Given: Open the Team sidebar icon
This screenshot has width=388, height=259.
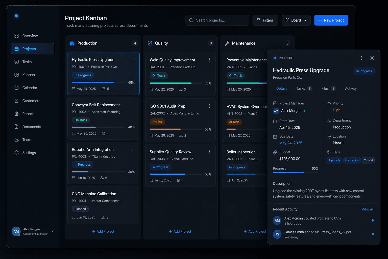Looking at the screenshot, I should (16, 140).
